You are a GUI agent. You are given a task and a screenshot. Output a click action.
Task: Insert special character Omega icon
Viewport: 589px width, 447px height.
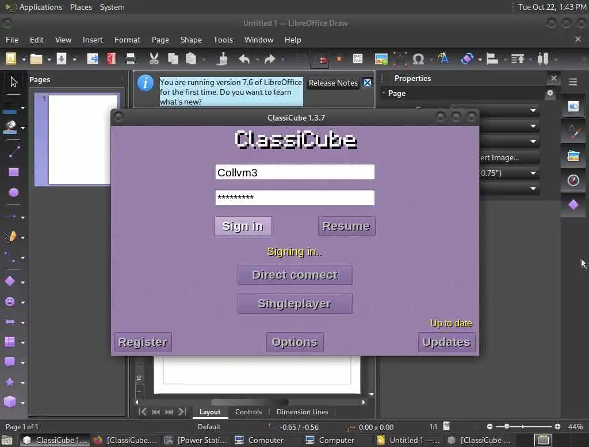418,59
